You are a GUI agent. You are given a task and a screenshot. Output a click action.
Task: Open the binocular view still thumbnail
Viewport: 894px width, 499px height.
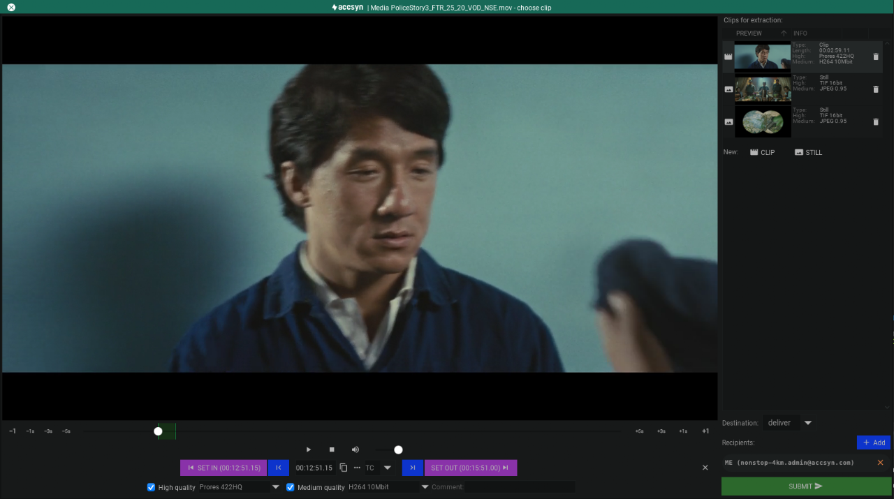tap(763, 121)
